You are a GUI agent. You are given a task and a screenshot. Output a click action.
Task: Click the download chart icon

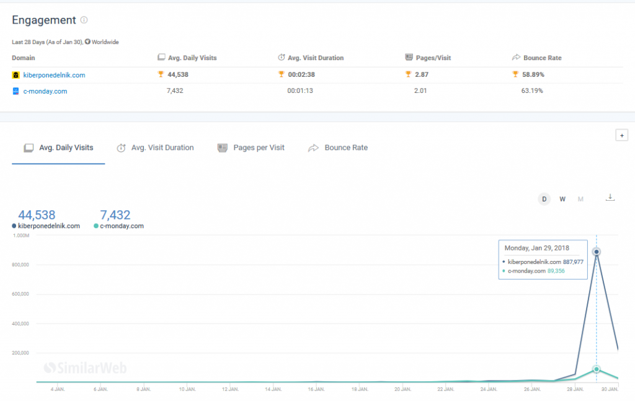(x=610, y=198)
